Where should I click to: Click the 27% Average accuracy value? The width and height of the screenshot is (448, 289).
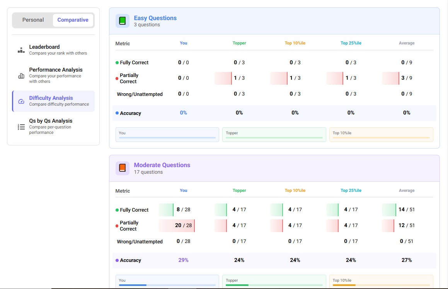407,260
